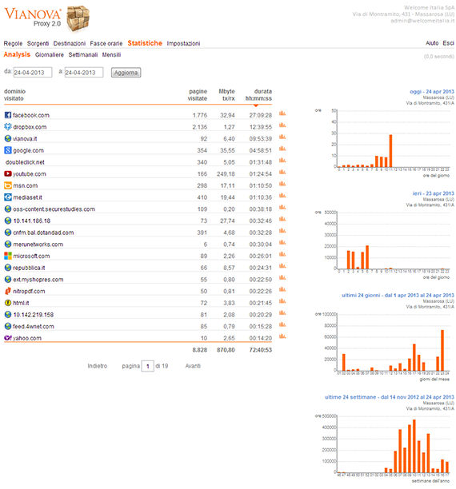Viewport: 456px width, 489px height.
Task: Click the Vianova Proxy 2.0 logo
Action: (47, 18)
